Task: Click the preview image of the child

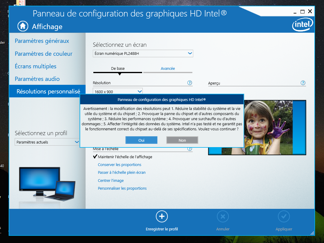Action: [268, 127]
